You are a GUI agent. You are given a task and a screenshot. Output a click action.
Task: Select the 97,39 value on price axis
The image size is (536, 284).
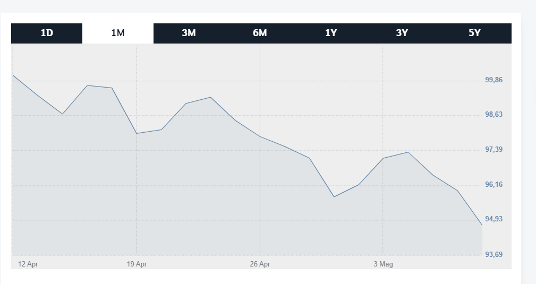tap(494, 150)
